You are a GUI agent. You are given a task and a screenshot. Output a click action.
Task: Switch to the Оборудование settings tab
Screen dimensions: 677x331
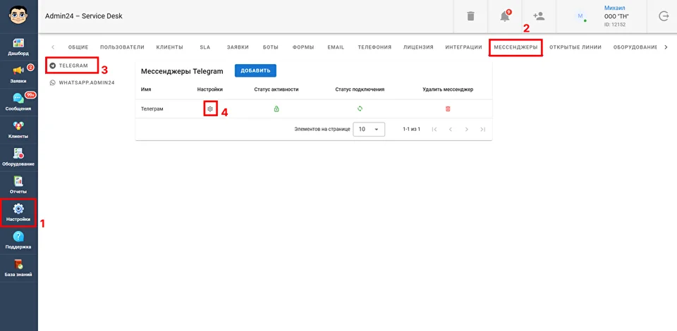pos(635,47)
